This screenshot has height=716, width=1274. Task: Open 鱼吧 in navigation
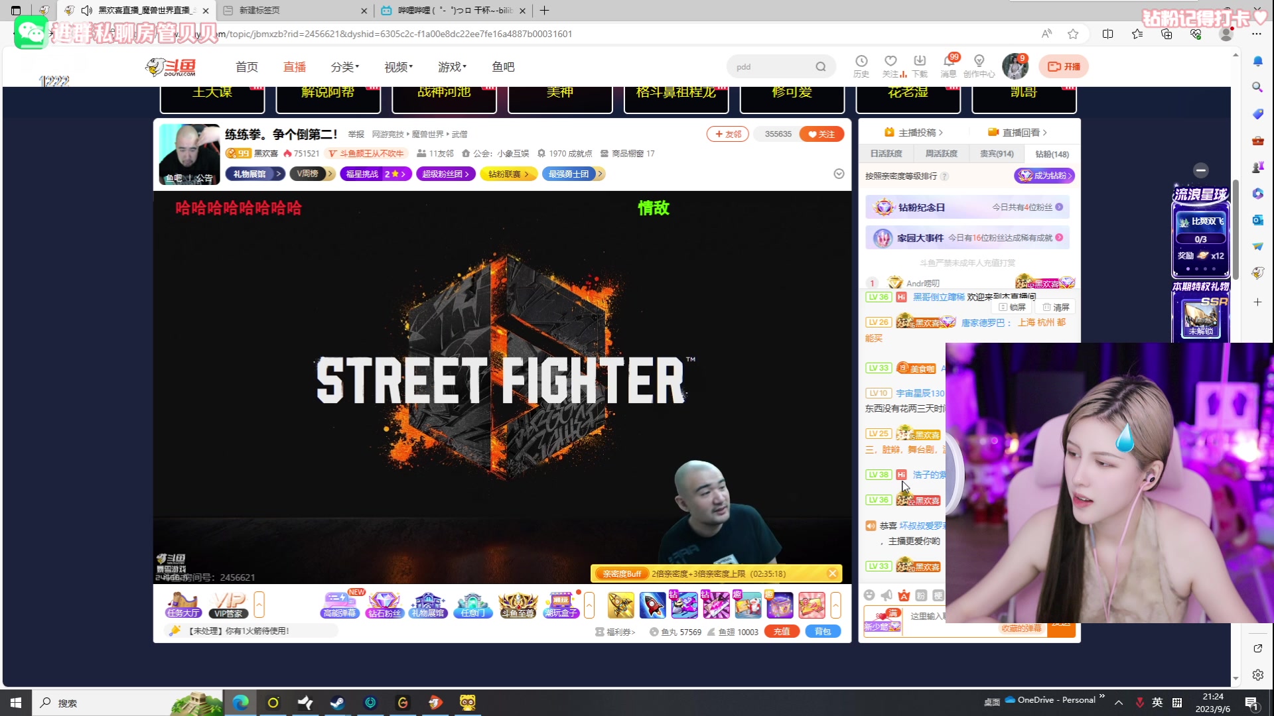pyautogui.click(x=503, y=67)
